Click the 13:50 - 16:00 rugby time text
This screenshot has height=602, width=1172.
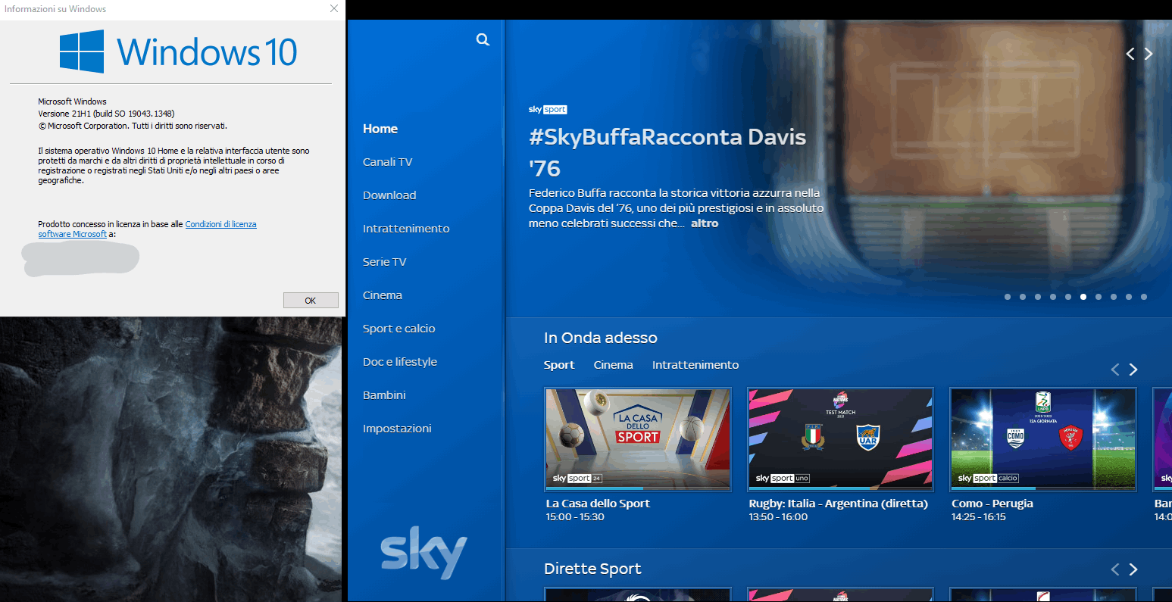(x=779, y=517)
